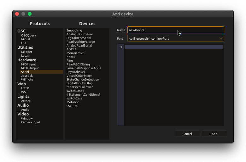Select HTTP under Web
Image resolution: width=246 pixels, height=162 pixels.
[x=25, y=88]
